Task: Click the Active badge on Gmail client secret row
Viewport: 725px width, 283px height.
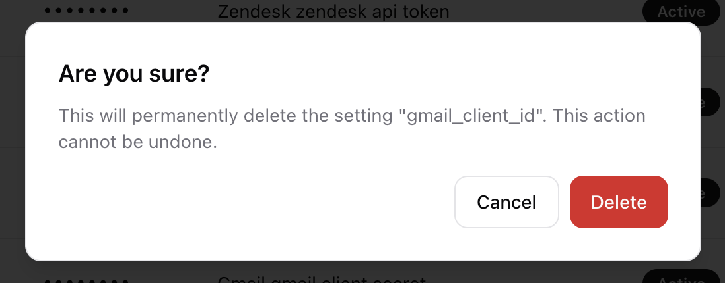Action: click(x=681, y=278)
